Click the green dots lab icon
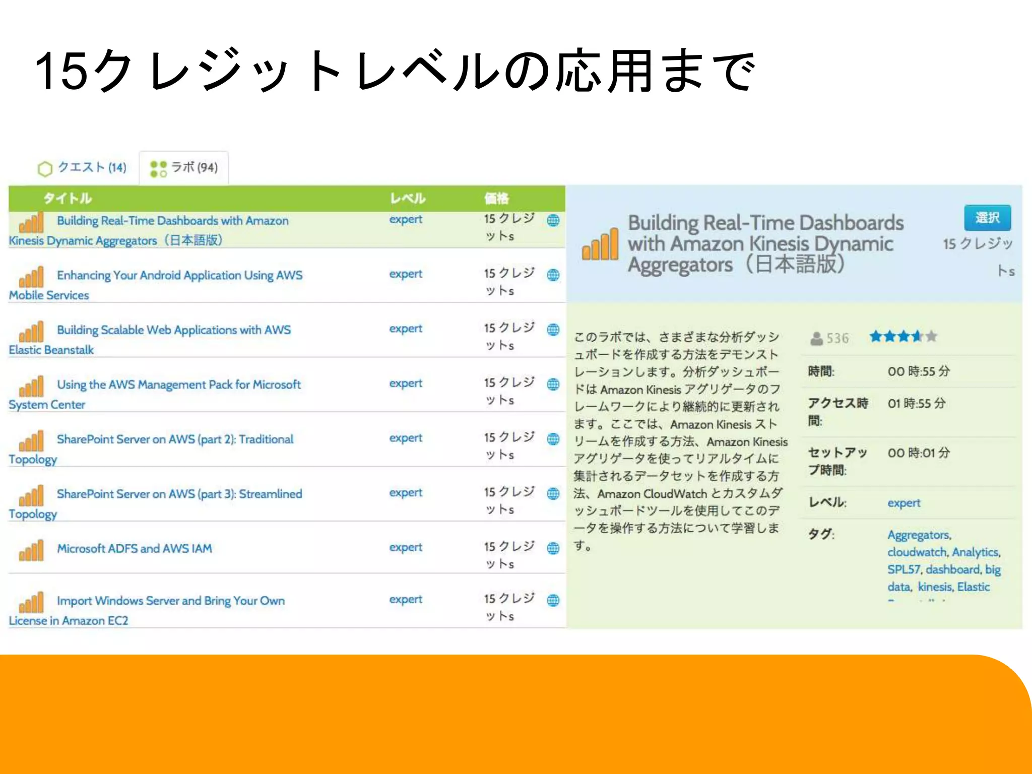Image resolution: width=1032 pixels, height=774 pixels. coord(158,169)
